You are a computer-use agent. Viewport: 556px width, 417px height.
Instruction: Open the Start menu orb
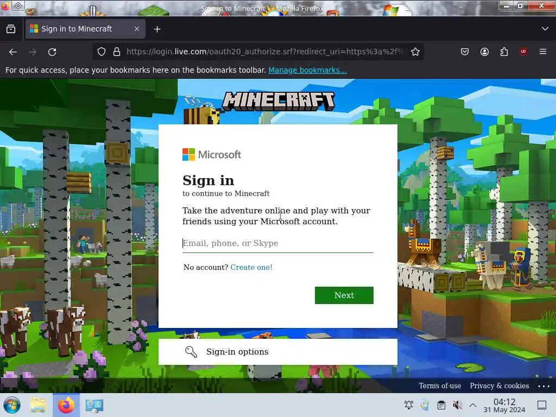coord(12,405)
